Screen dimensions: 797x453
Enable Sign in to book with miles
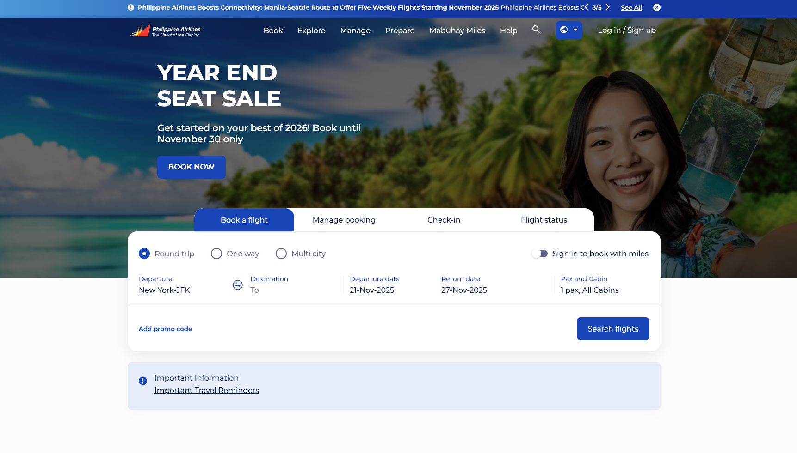(x=539, y=254)
